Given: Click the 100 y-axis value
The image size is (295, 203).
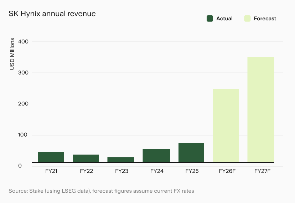Looking at the screenshot, I should (23, 135).
